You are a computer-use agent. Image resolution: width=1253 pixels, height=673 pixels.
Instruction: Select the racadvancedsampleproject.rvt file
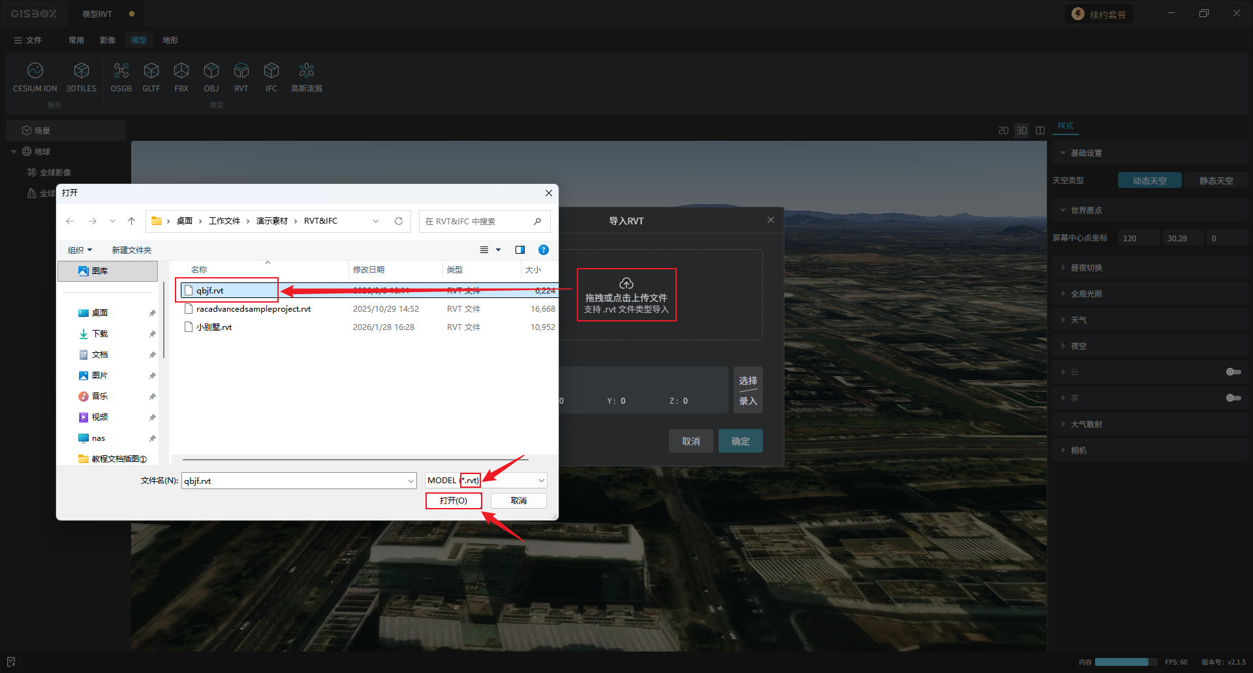pyautogui.click(x=253, y=309)
